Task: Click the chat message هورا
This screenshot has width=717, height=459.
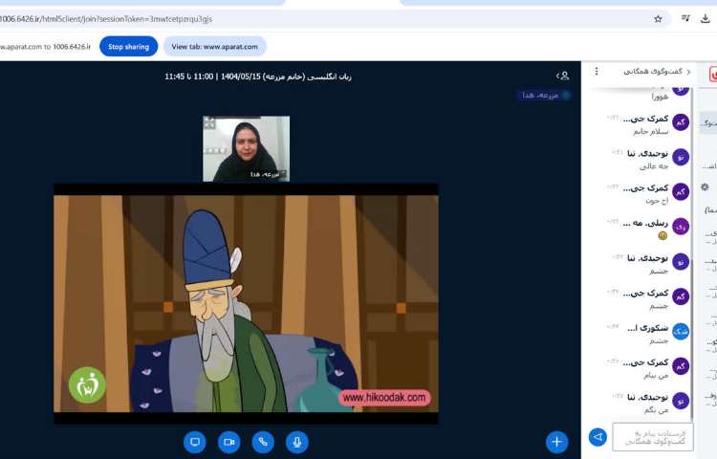Action: (660, 97)
